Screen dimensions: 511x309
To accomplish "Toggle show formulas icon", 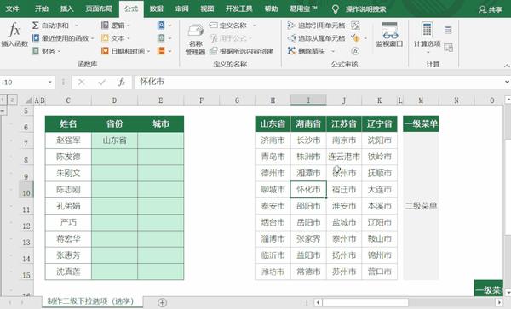I will tap(355, 26).
